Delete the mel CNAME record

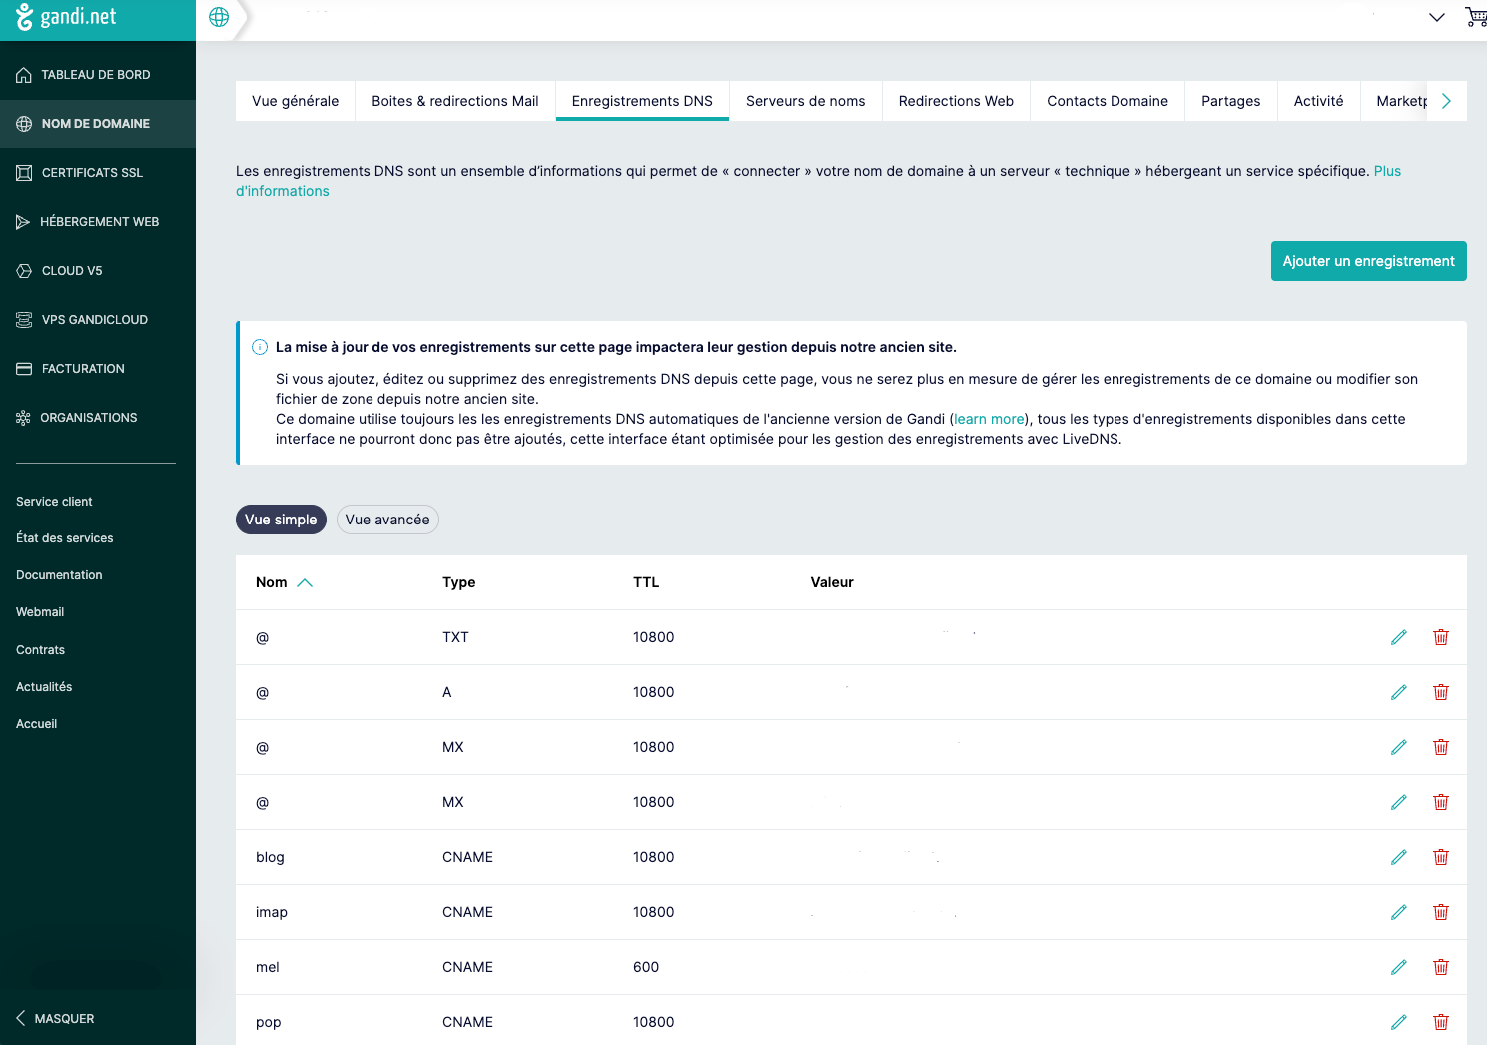click(1440, 967)
